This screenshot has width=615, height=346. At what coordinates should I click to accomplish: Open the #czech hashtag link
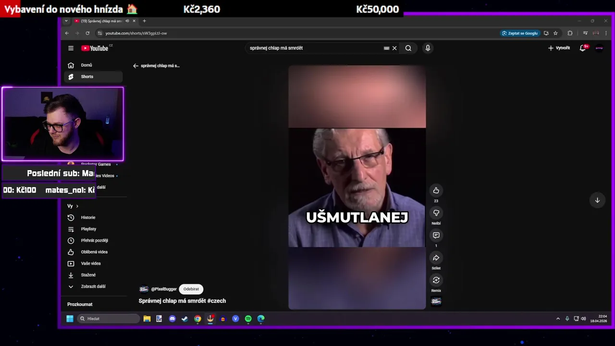click(x=216, y=301)
